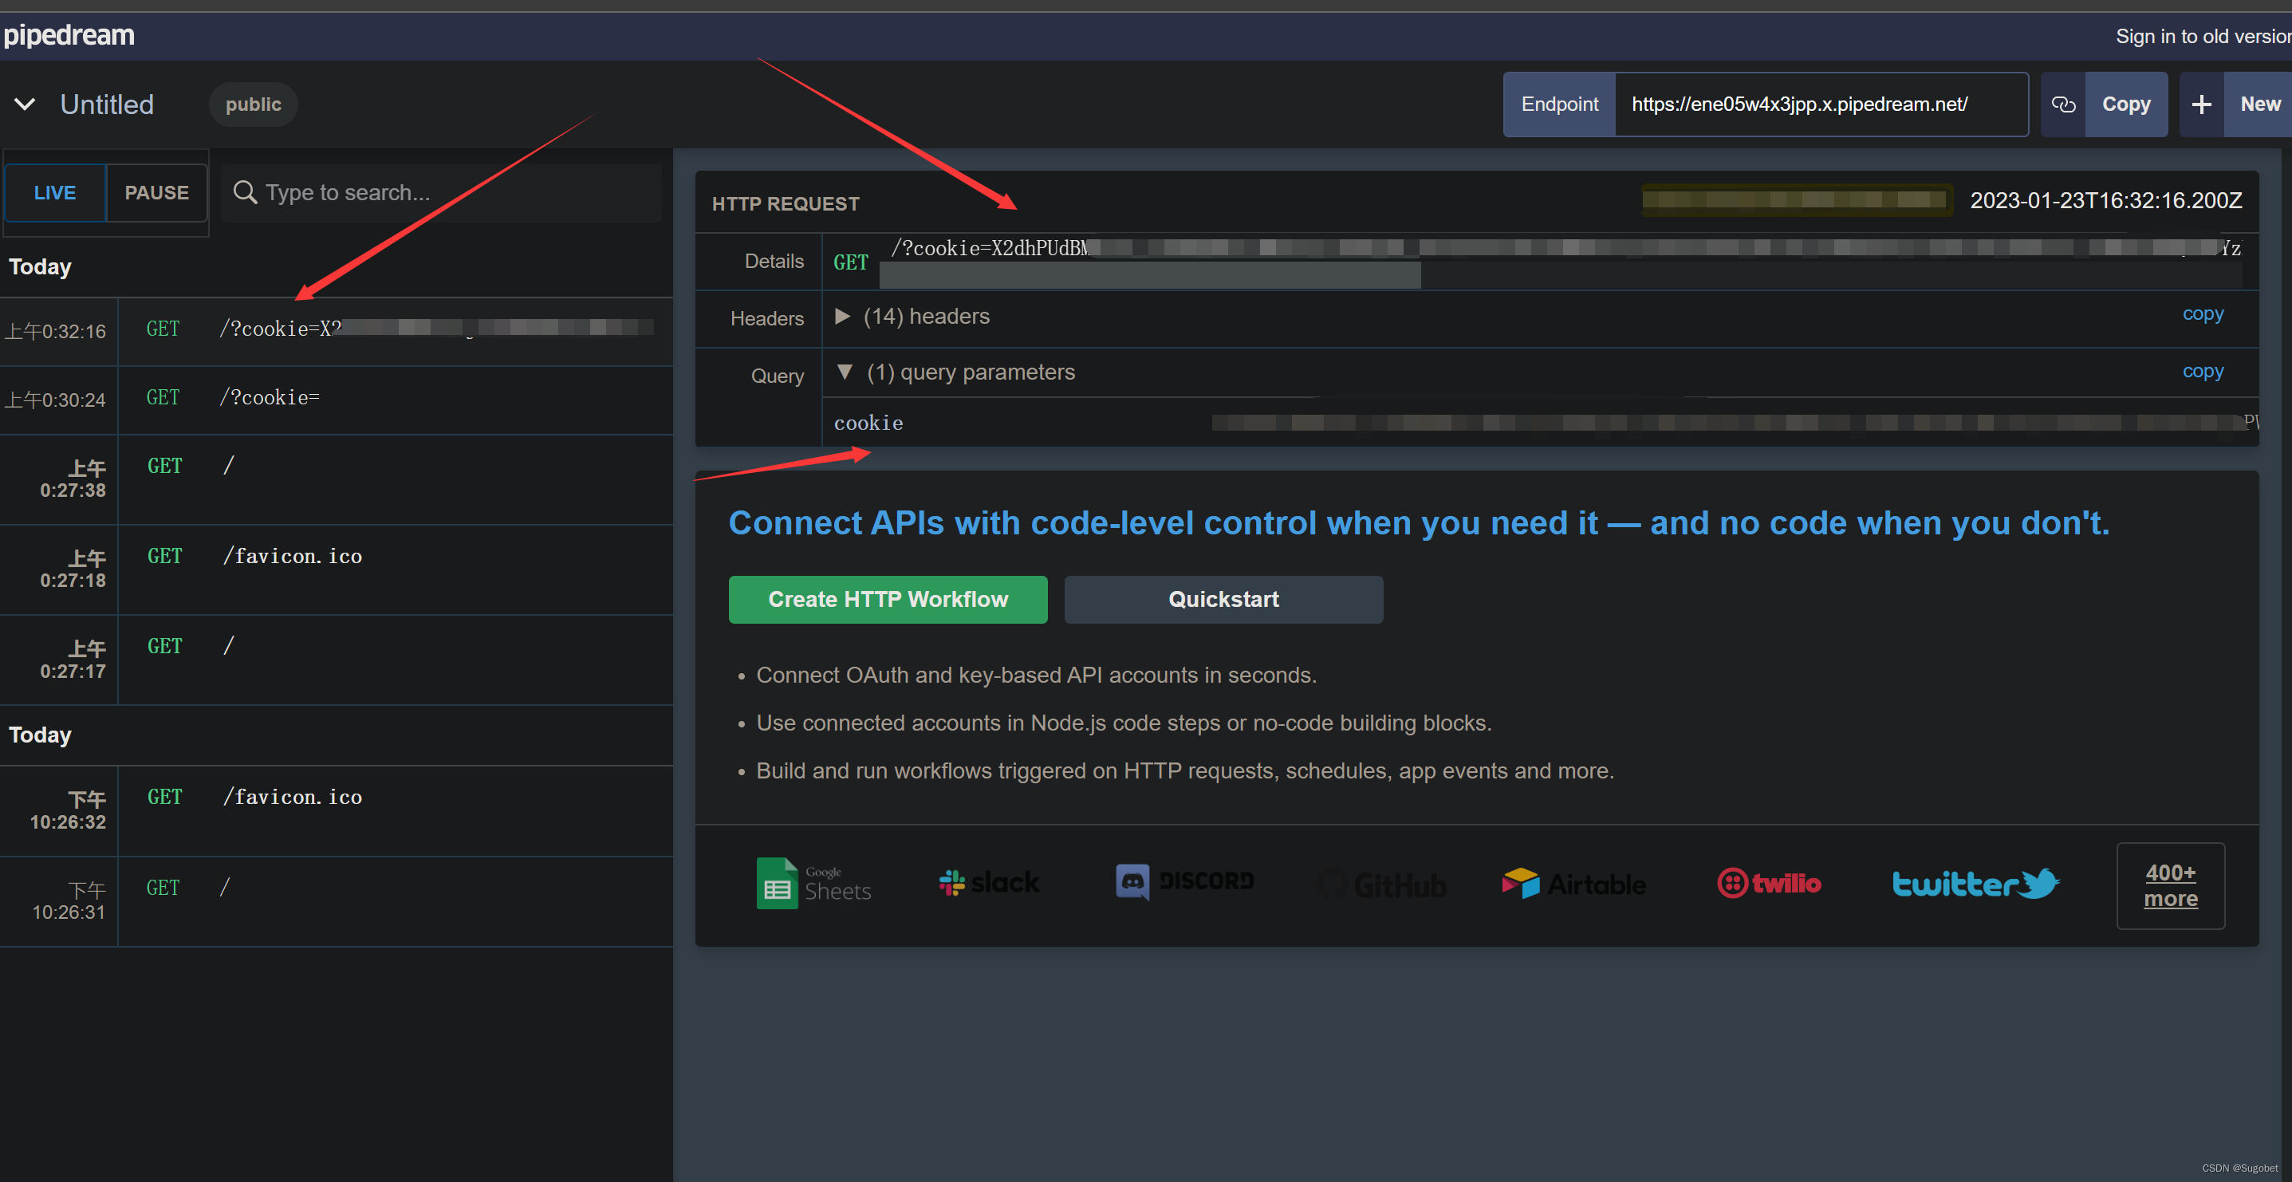
Task: Copy the request headers
Action: 2202,313
